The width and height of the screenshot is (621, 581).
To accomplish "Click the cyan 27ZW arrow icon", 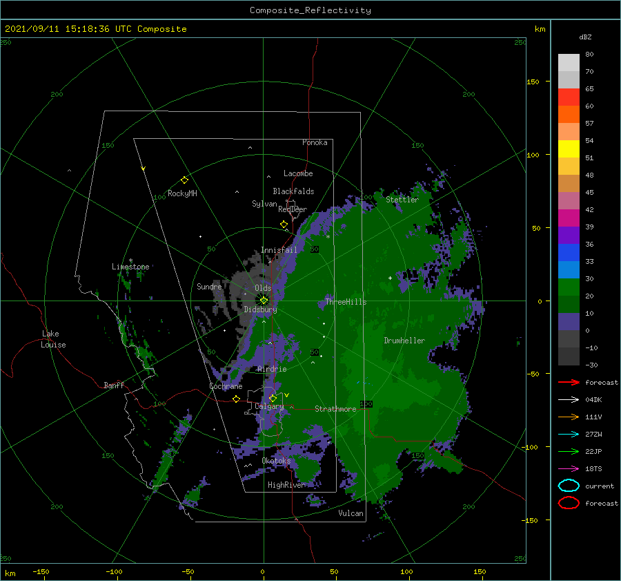I will click(569, 435).
